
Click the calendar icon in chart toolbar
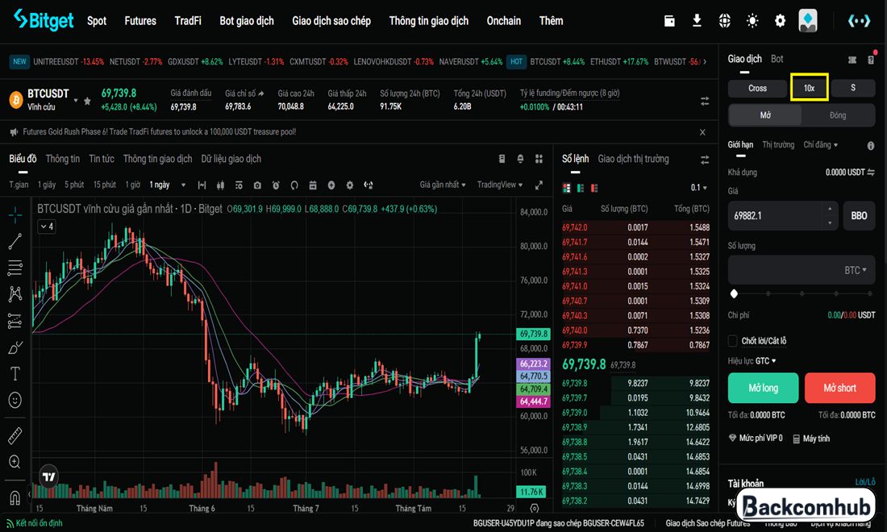click(313, 185)
